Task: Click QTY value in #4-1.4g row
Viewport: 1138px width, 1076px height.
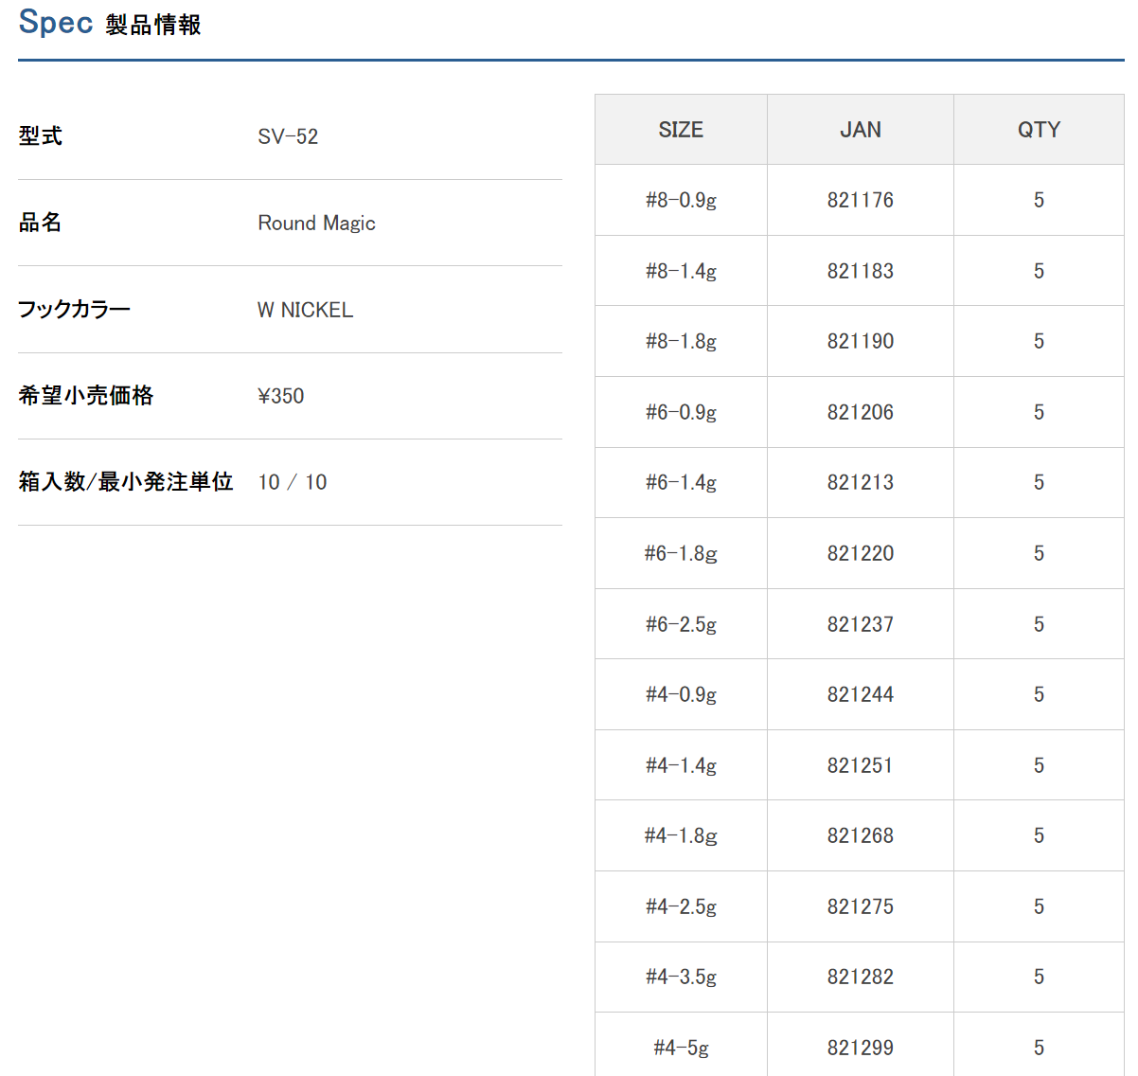Action: (x=1039, y=765)
